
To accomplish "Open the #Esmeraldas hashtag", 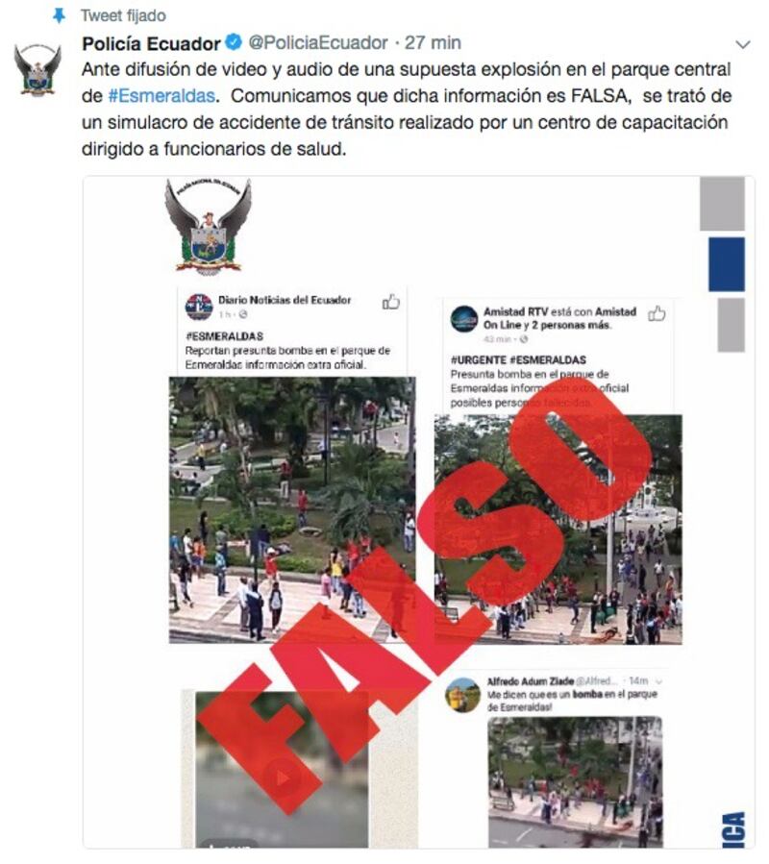I will pyautogui.click(x=161, y=96).
